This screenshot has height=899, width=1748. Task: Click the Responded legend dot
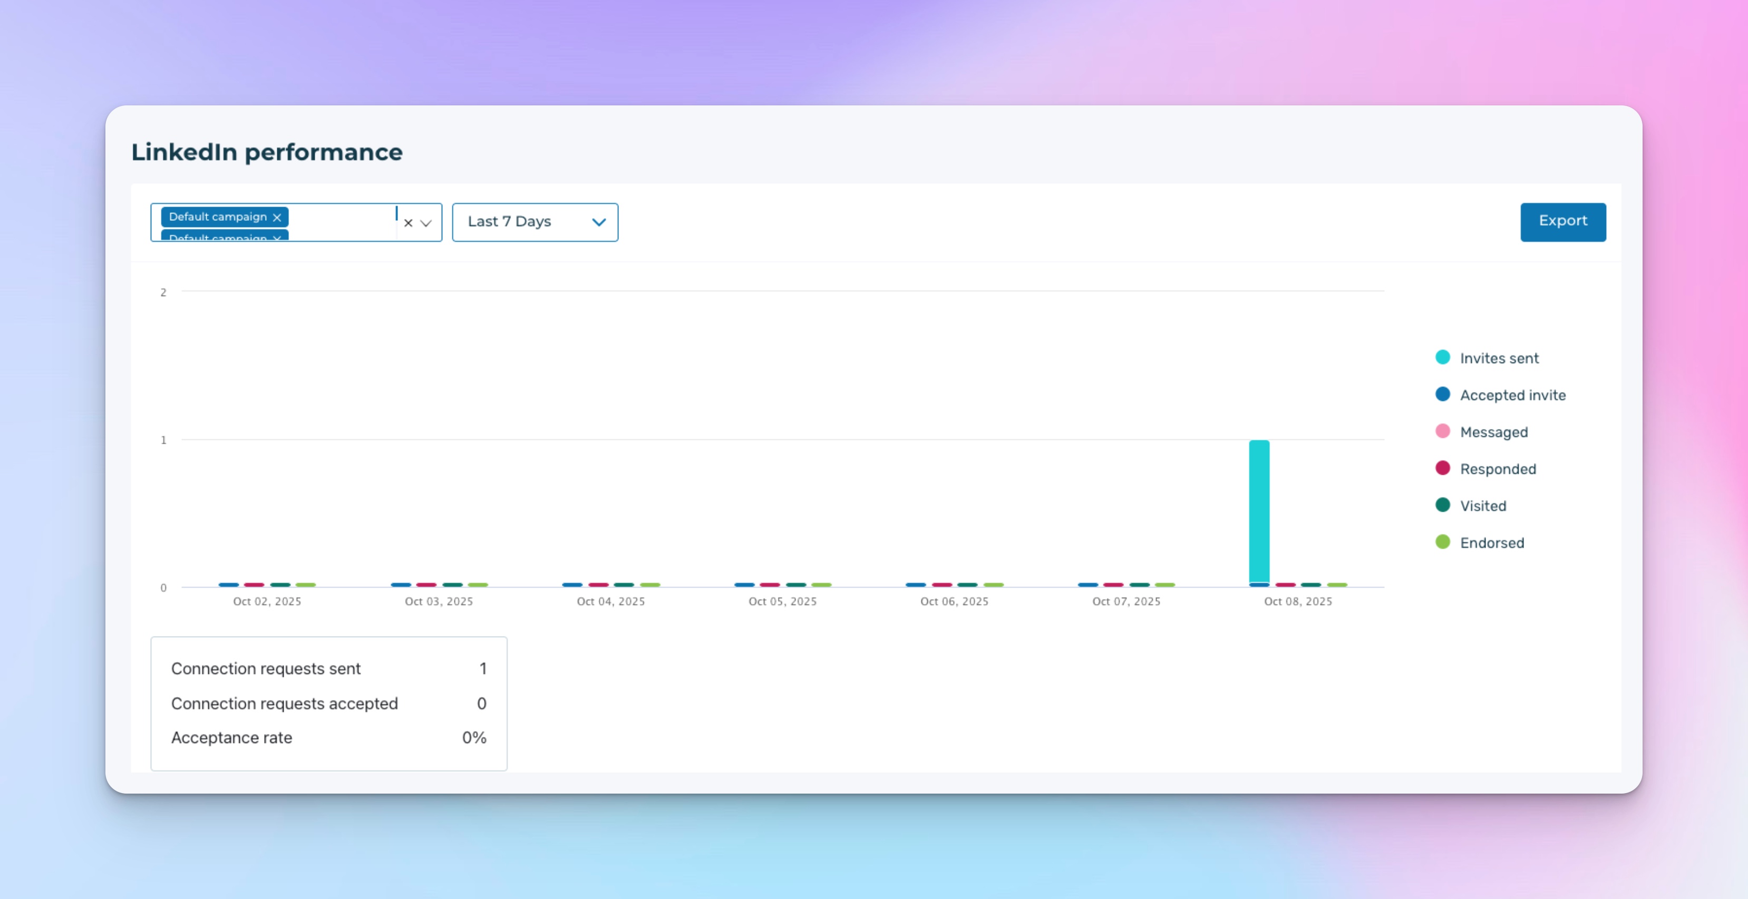pyautogui.click(x=1443, y=468)
